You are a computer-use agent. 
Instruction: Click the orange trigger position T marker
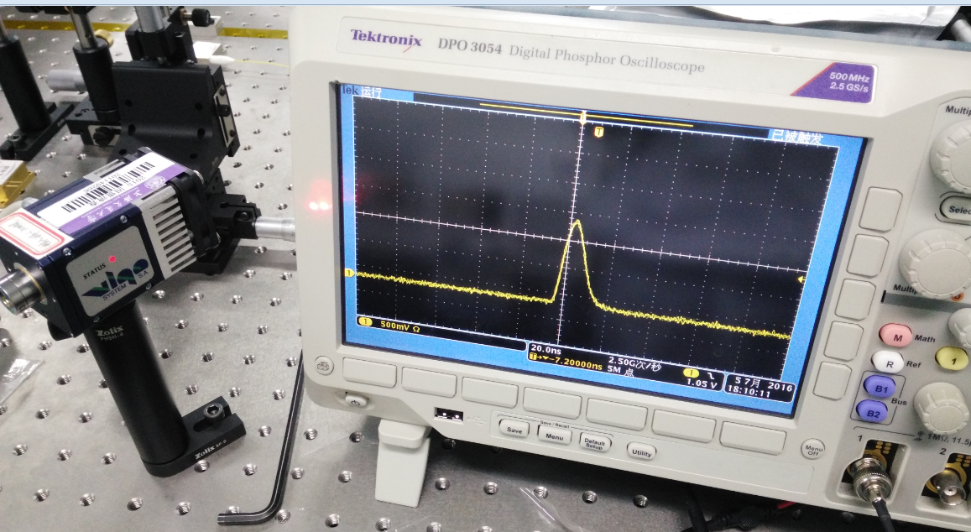(599, 132)
